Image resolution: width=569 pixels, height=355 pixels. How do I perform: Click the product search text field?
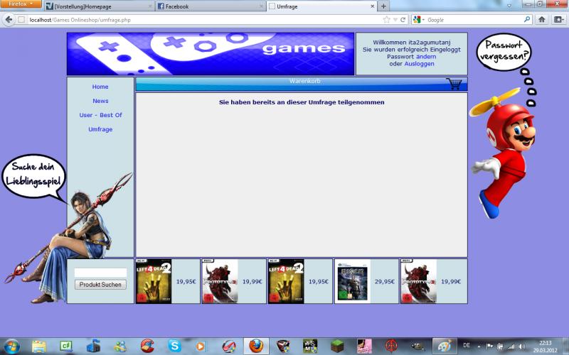pos(100,273)
